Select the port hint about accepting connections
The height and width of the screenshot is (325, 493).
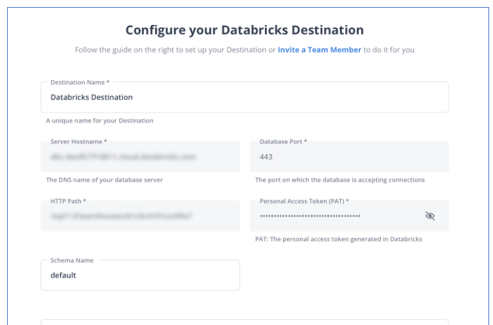pyautogui.click(x=340, y=180)
